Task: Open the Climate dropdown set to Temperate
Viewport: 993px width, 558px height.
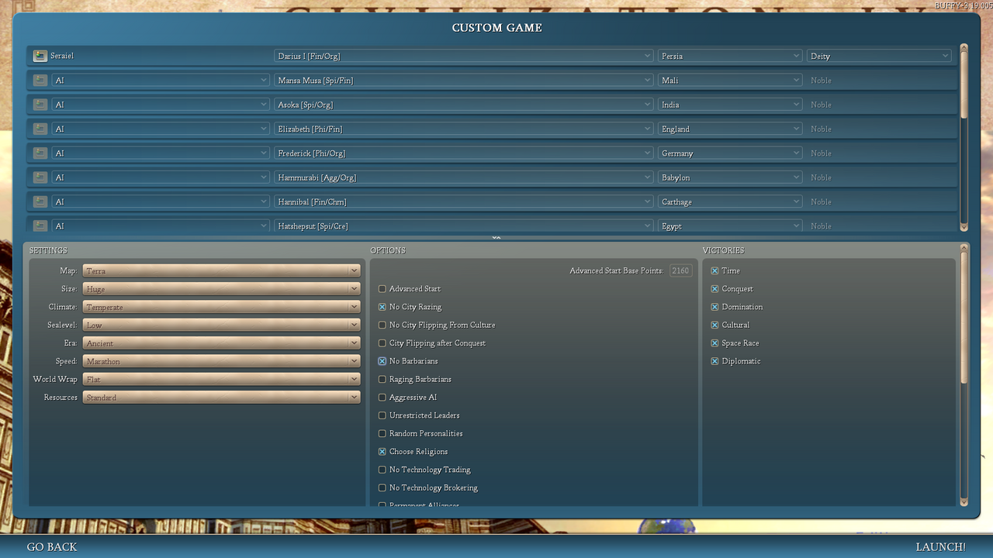Action: tap(221, 307)
